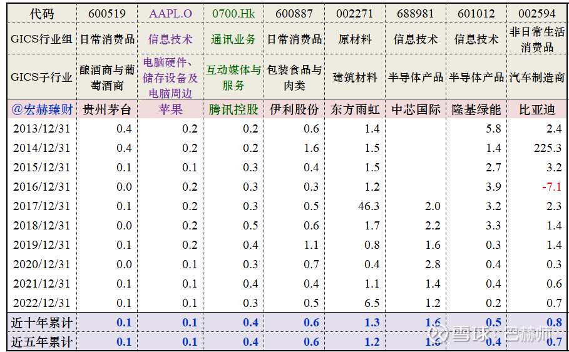Select the 酿酒商与葡萄酒商 sub-industry cell
This screenshot has width=569, height=352.
tap(106, 78)
